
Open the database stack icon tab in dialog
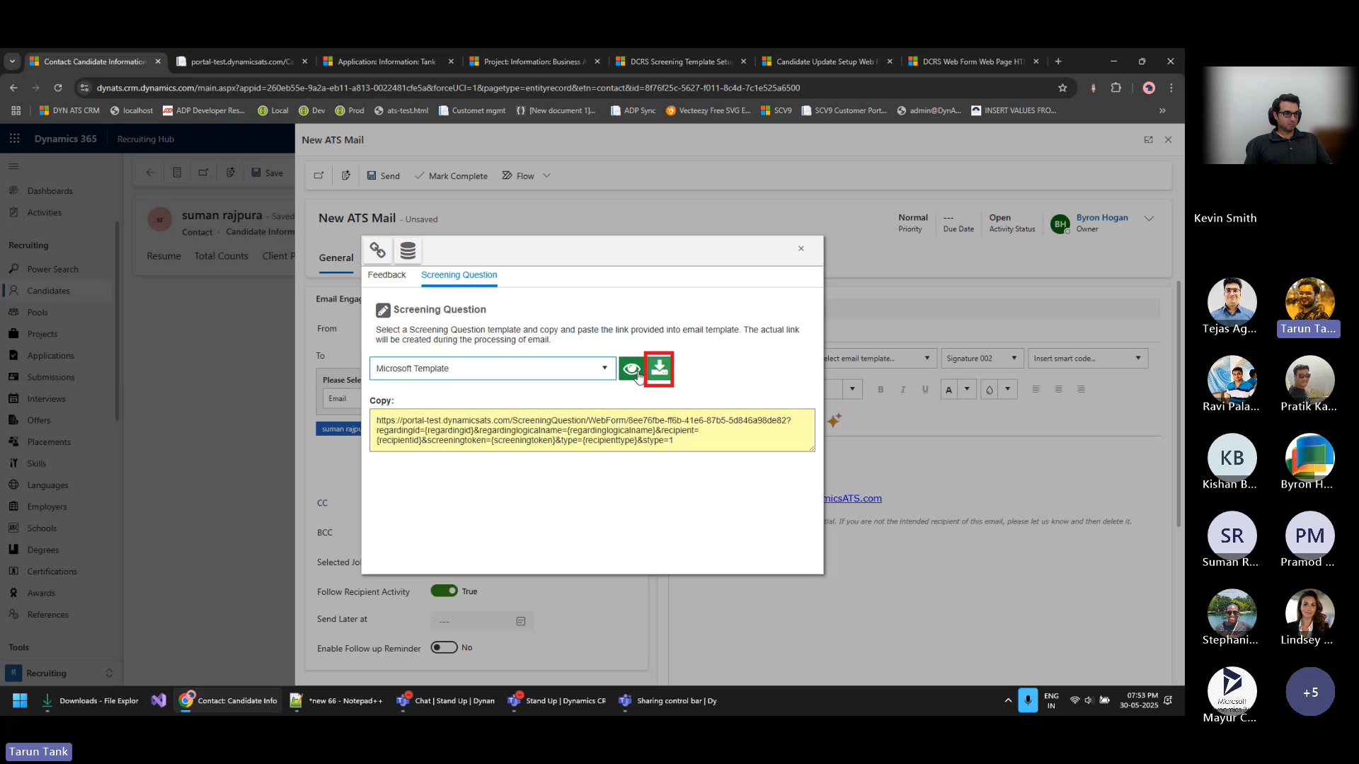click(x=408, y=250)
